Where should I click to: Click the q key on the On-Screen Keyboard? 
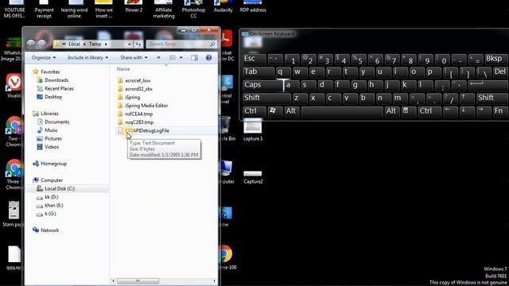point(283,72)
